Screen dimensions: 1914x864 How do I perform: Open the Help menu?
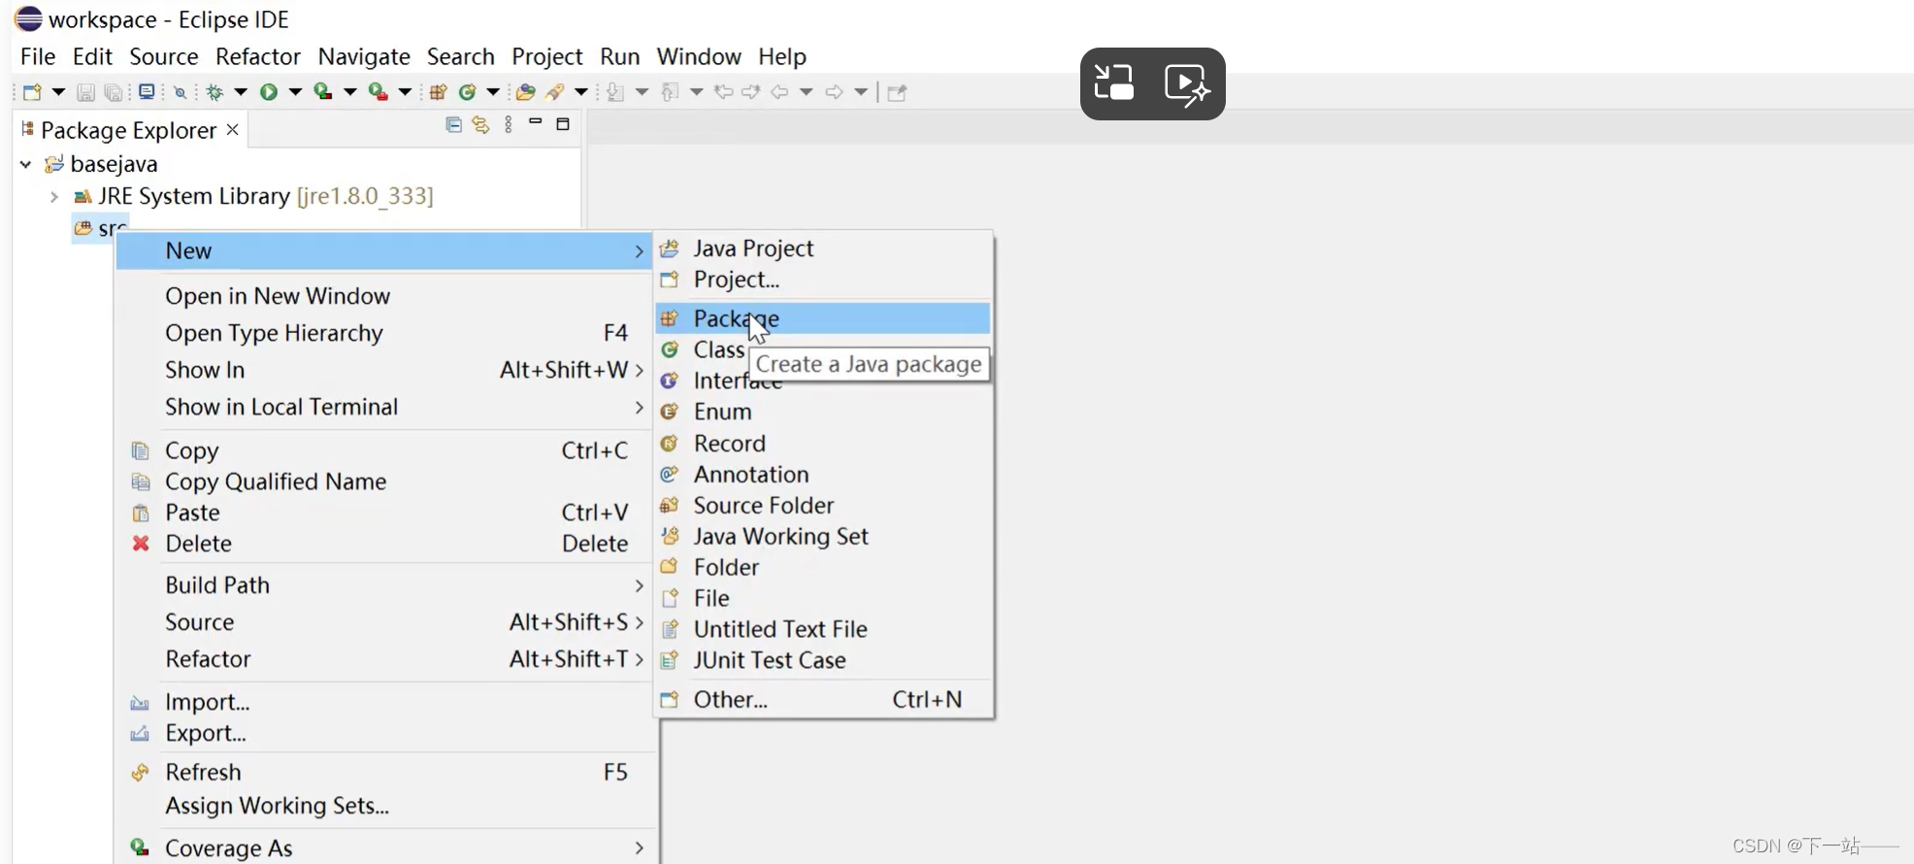(x=782, y=56)
